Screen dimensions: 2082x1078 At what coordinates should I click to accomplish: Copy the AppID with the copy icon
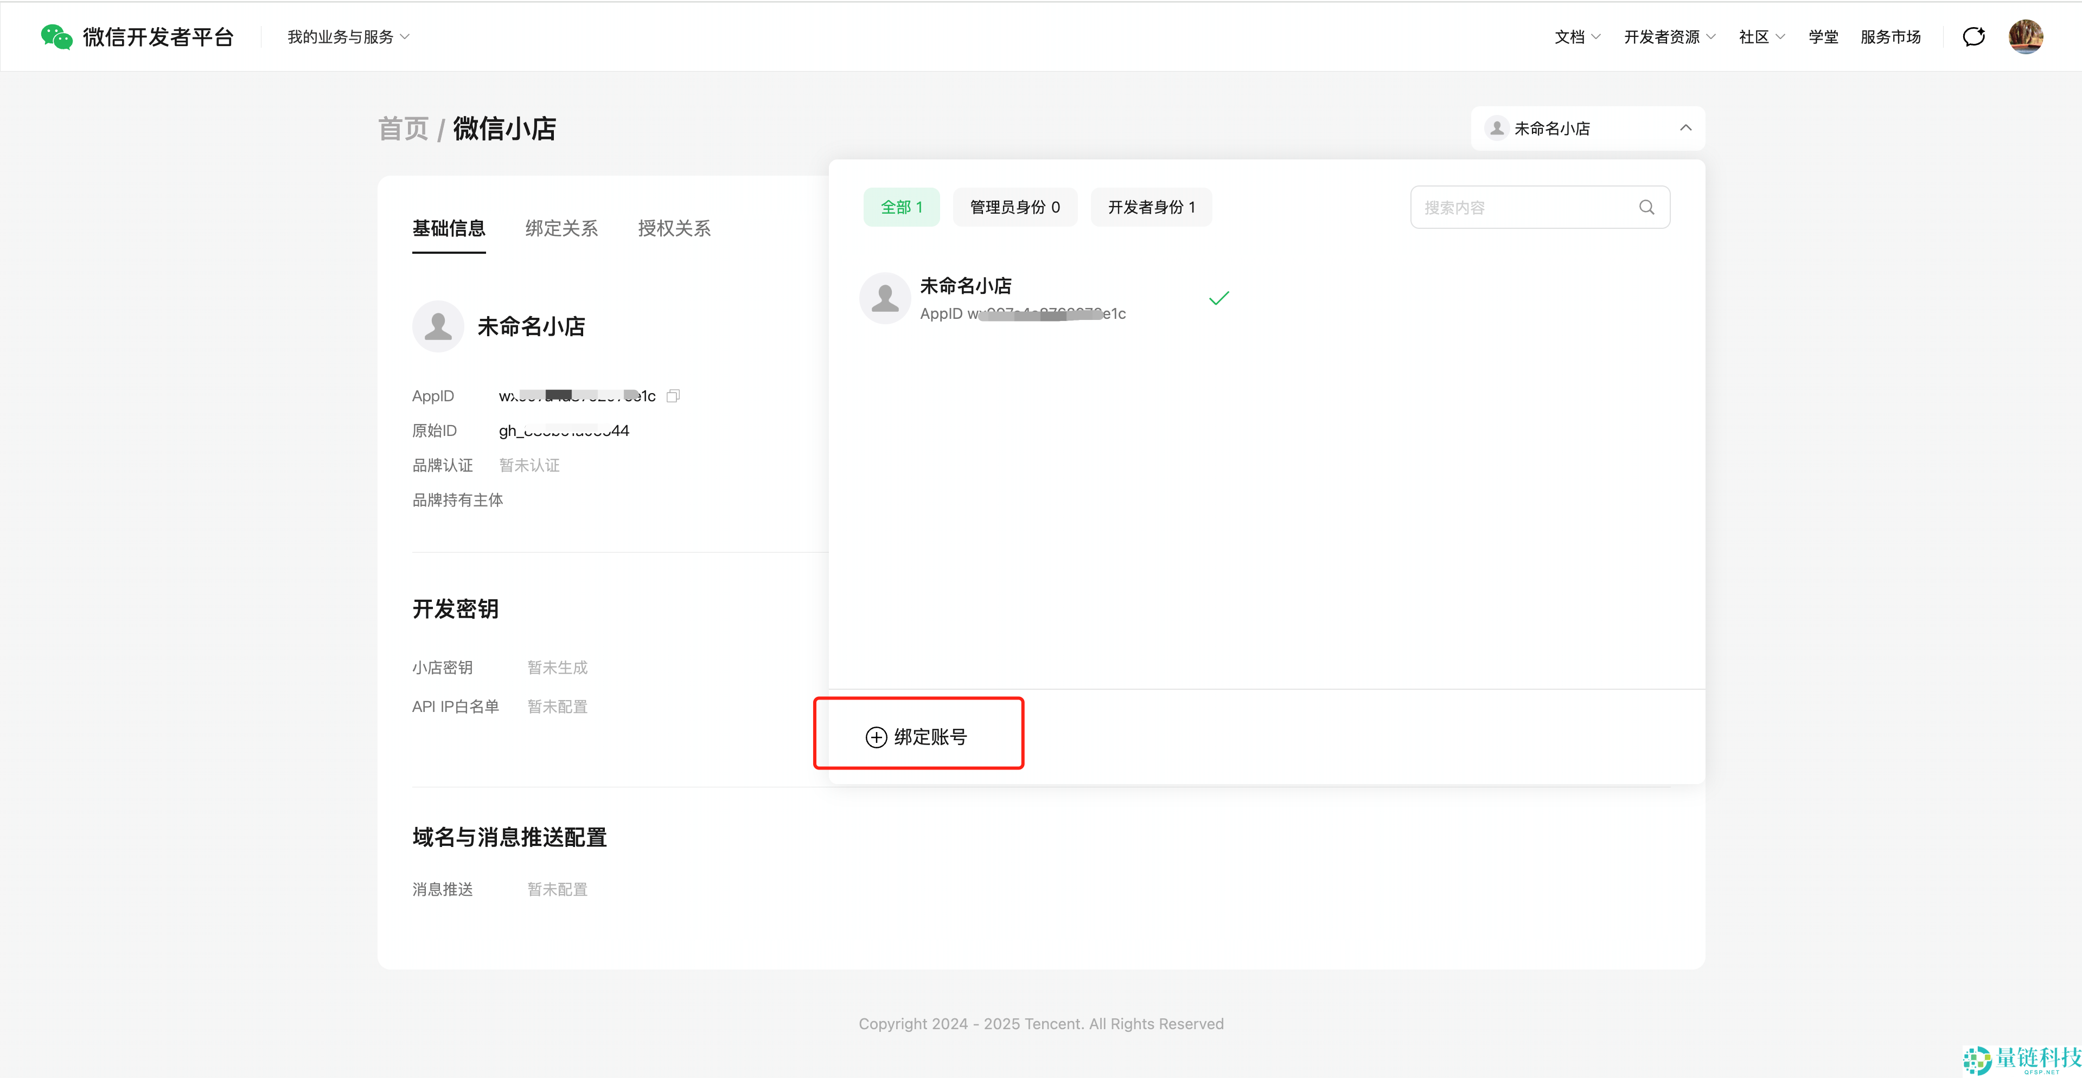(x=673, y=396)
